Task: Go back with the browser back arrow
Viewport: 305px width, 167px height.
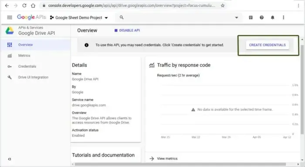Action: 7,6
